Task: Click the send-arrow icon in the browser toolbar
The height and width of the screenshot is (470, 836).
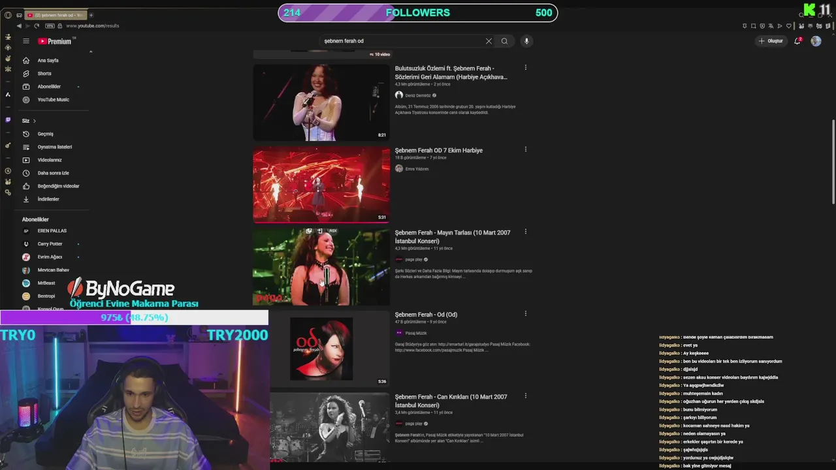Action: click(x=779, y=26)
